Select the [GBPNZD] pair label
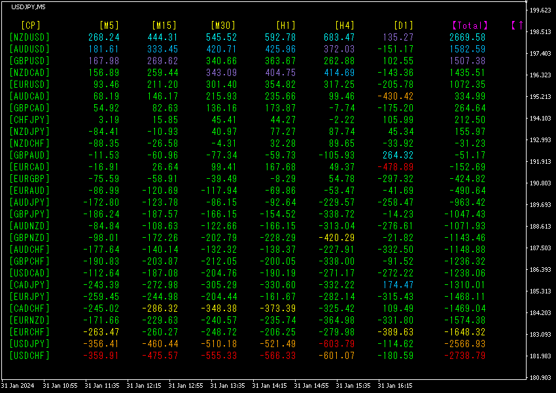This screenshot has height=393, width=556. tap(29, 238)
